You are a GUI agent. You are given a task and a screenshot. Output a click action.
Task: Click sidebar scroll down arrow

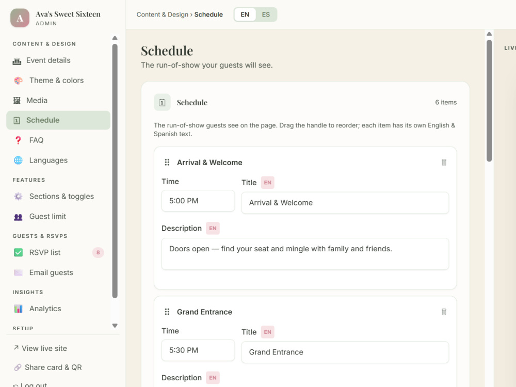(115, 326)
